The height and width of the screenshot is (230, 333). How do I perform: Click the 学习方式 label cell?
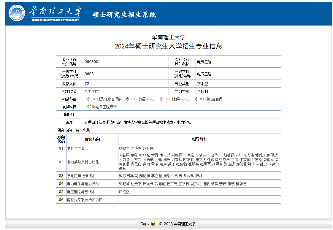(182, 91)
